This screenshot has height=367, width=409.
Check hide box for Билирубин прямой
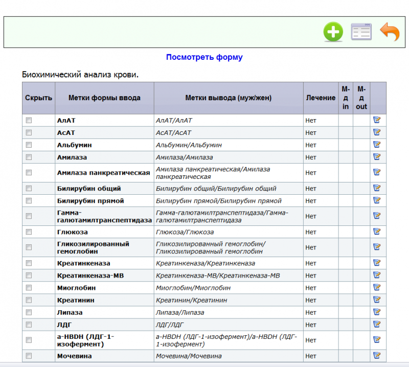click(29, 201)
